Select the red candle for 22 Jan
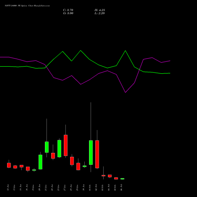Image resolution: width=197 pixels, height=197 pixels. click(53, 156)
